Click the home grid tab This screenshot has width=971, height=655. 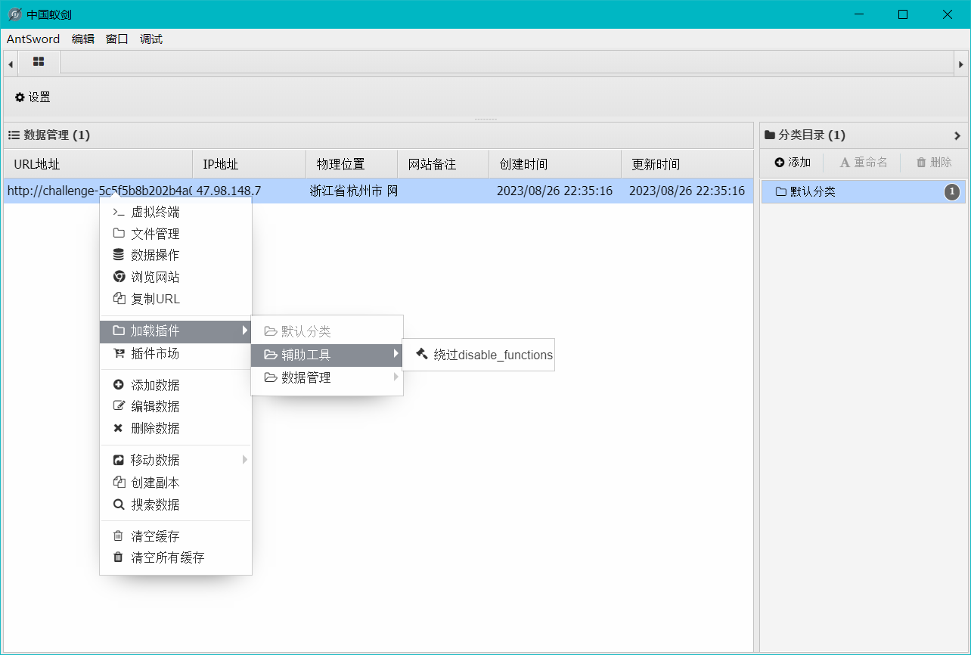39,62
